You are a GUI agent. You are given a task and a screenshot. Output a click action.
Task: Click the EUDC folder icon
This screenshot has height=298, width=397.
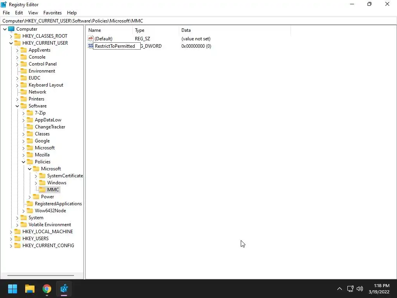pos(24,78)
